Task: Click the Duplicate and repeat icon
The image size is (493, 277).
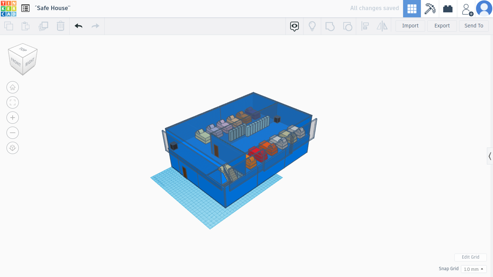Action: pyautogui.click(x=43, y=26)
